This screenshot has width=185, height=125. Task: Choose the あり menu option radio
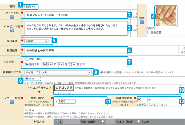pyautogui.click(x=27, y=79)
